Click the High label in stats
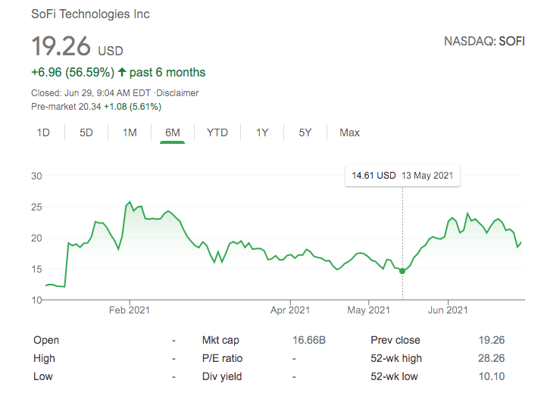544x396 pixels. coord(44,358)
